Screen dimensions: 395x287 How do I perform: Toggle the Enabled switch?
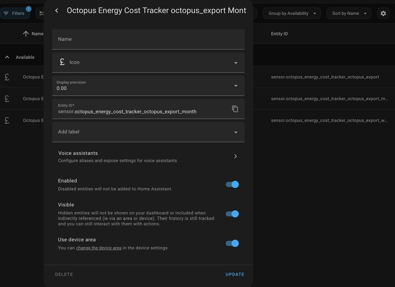coord(232,184)
